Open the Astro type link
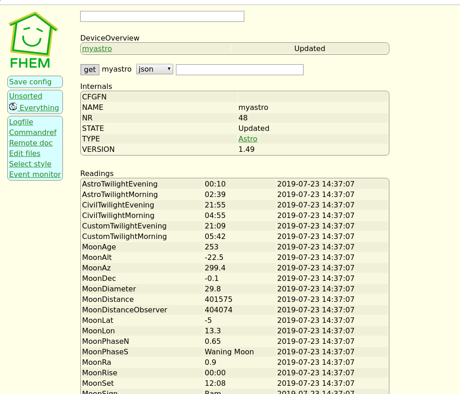The image size is (460, 394). 248,139
